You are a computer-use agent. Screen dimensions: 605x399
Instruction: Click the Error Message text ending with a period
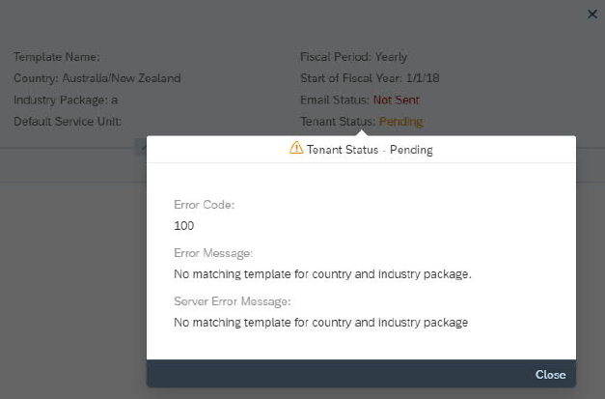[x=322, y=274]
